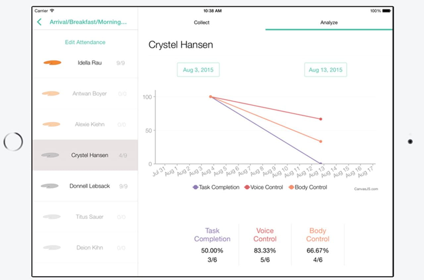Viewport: 424px width, 280px height.
Task: Click Titus Sauer's faded avatar icon
Action: coord(52,217)
